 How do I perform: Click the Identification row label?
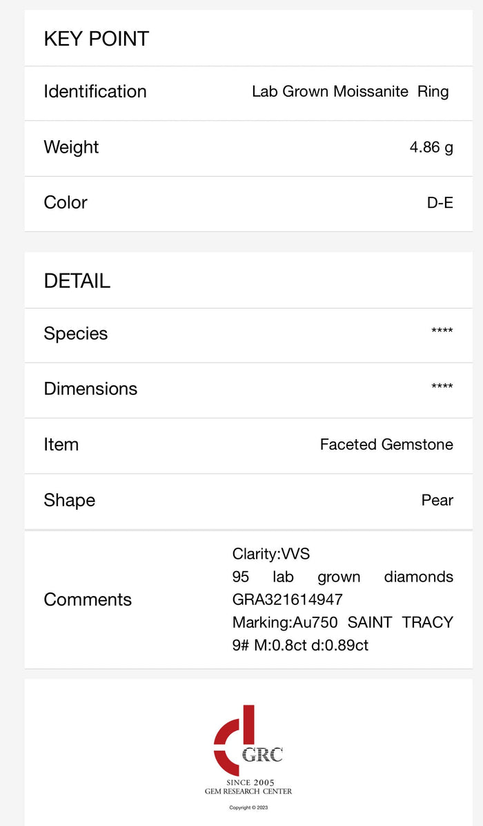point(95,92)
